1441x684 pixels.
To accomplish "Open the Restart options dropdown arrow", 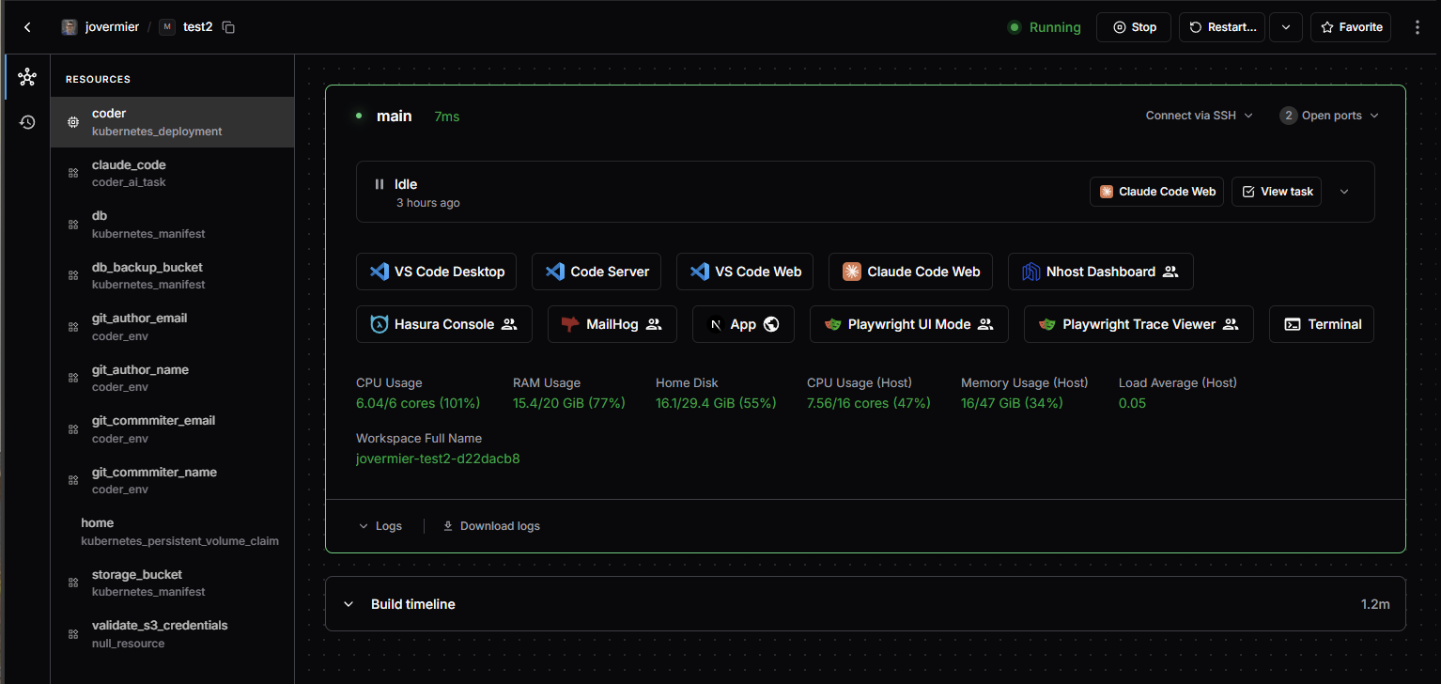I will [x=1286, y=27].
